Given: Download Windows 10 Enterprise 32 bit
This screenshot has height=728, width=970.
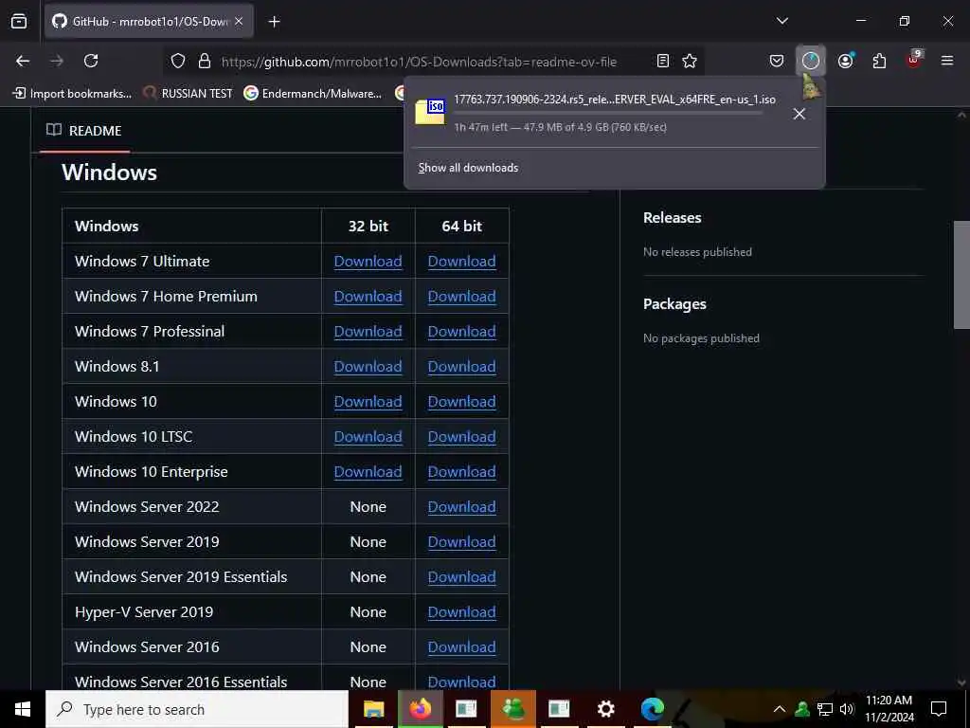Looking at the screenshot, I should pos(368,472).
